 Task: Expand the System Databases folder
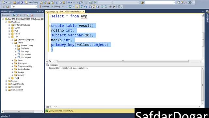[x=9, y=25]
